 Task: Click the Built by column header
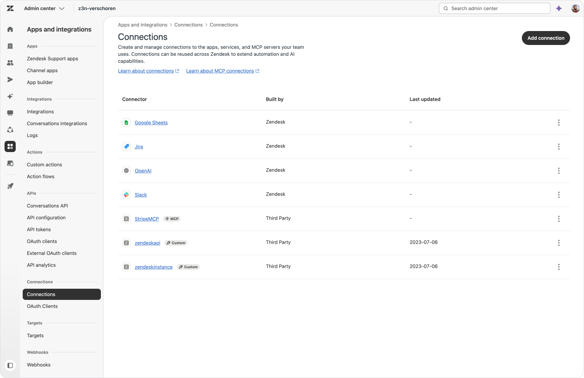point(274,99)
